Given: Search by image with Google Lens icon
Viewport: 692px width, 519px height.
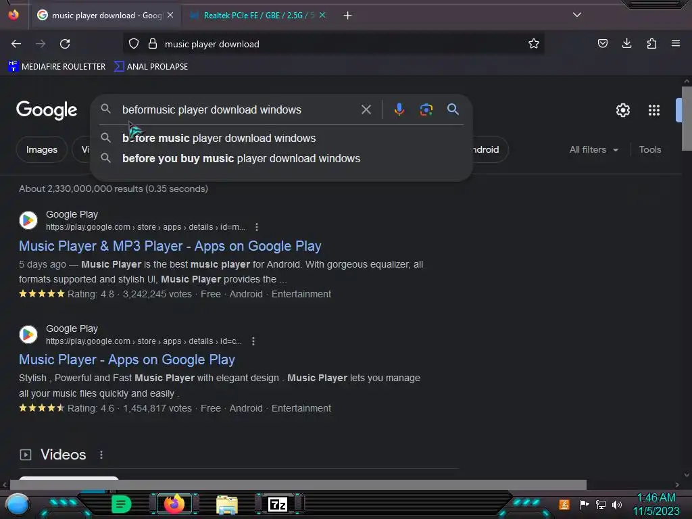Looking at the screenshot, I should pyautogui.click(x=426, y=109).
